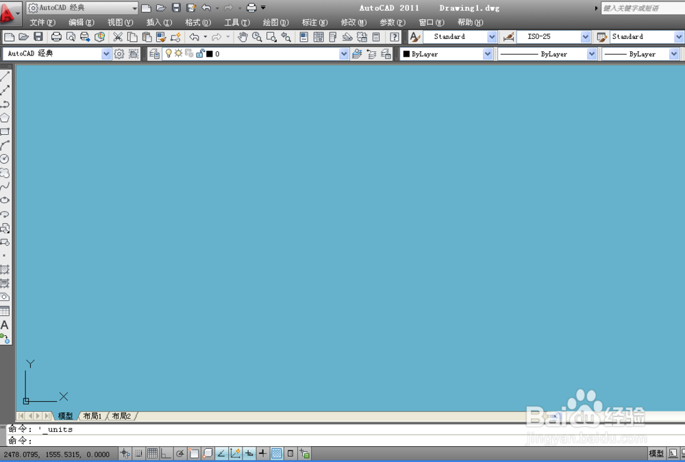Open the 标注(N) menu
The image size is (685, 462).
point(314,23)
